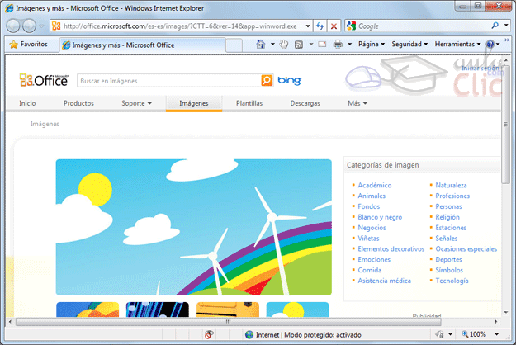Switch to the Plantillas tab
516x345 pixels.
pos(249,103)
